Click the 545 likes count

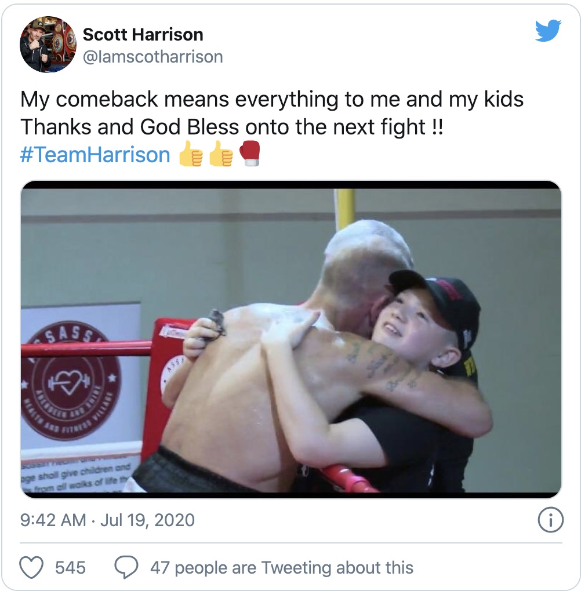(71, 568)
